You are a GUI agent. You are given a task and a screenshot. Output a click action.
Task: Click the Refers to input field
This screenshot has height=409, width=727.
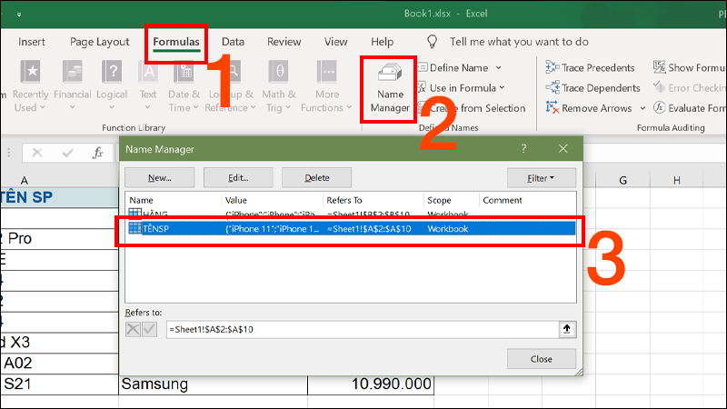click(x=359, y=329)
